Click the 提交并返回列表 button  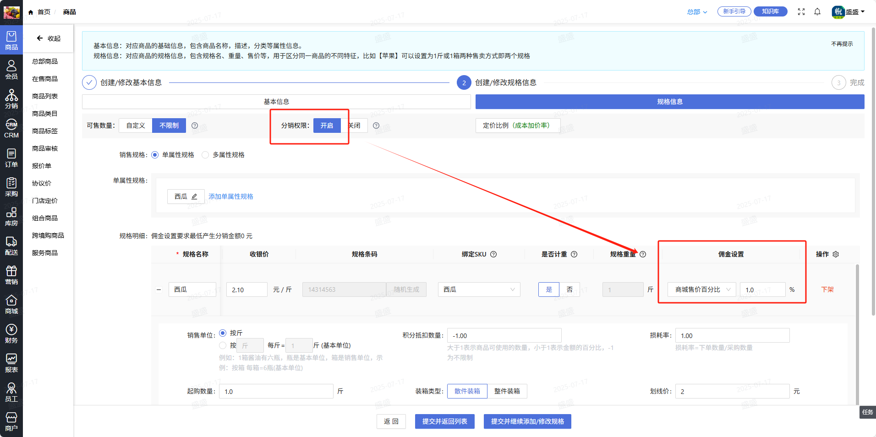444,421
